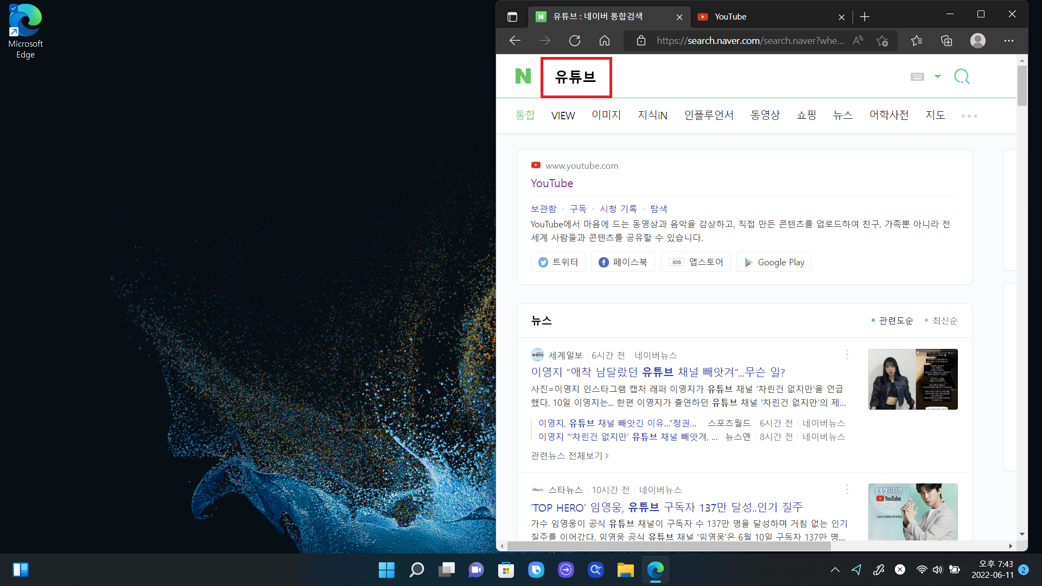Viewport: 1042px width, 586px height.
Task: Expand more category tabs with the ellipsis
Action: [969, 116]
